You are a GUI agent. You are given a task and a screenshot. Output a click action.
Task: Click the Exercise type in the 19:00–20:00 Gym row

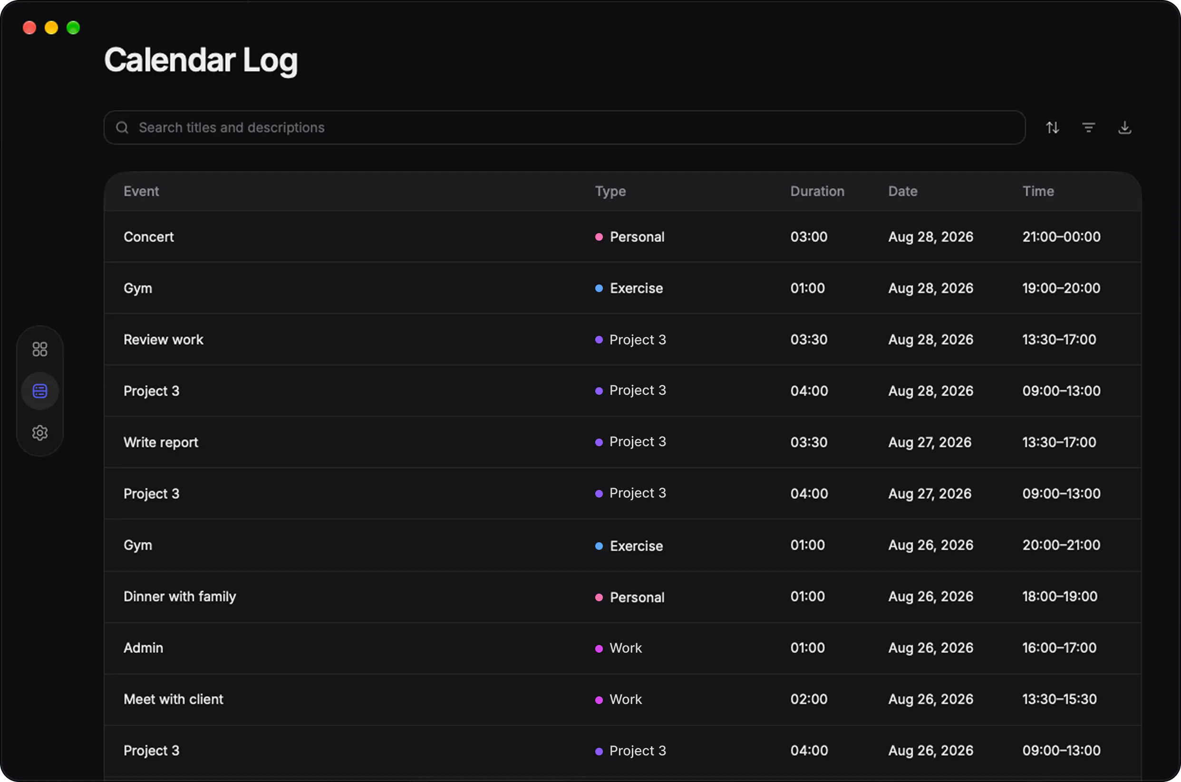[636, 288]
